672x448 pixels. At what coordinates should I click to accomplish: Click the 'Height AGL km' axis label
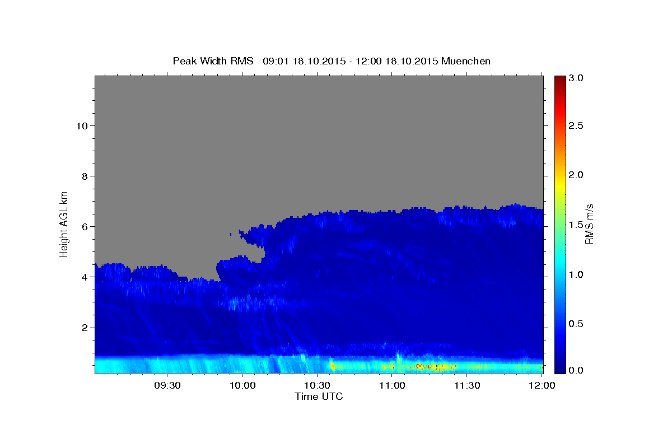(64, 223)
